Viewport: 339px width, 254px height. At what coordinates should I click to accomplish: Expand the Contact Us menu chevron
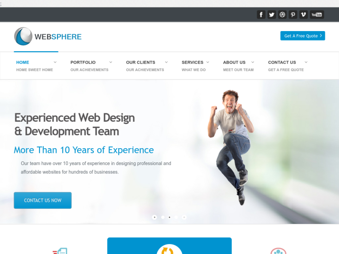pyautogui.click(x=306, y=62)
